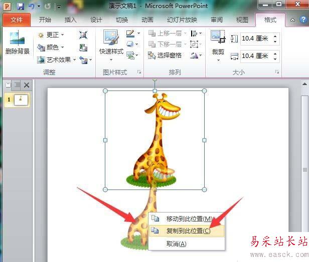Click the vertical scrollbar up arrow
The height and width of the screenshot is (262, 309).
304,84
